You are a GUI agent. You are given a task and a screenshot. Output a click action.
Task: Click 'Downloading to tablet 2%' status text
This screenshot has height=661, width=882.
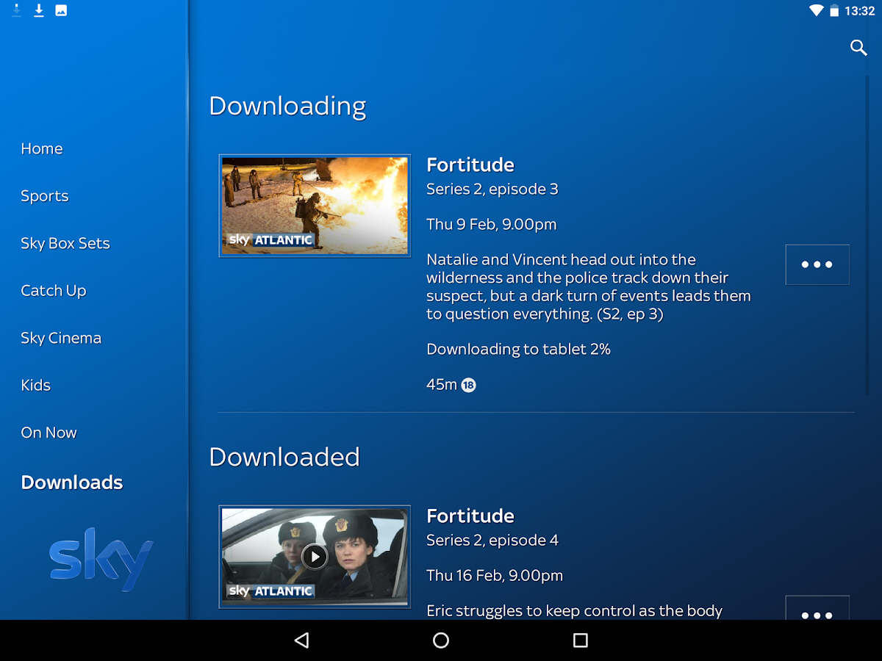pyautogui.click(x=519, y=350)
